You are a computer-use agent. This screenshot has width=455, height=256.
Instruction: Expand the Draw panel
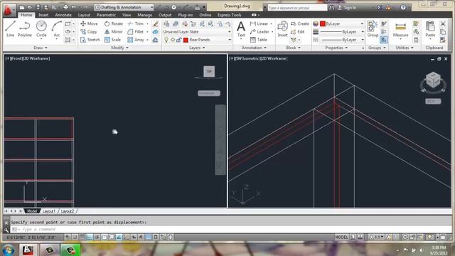coord(41,48)
